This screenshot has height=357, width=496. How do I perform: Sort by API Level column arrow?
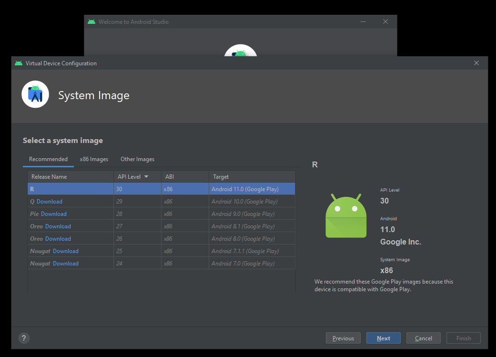click(146, 177)
